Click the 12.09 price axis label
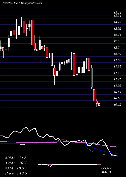 117,54
